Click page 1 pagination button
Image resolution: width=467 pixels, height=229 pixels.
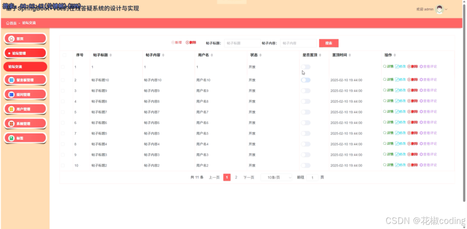point(227,177)
